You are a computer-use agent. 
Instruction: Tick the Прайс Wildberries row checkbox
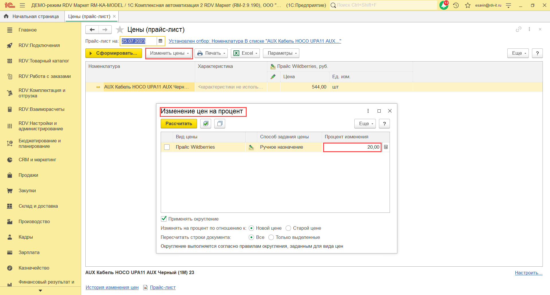click(x=167, y=147)
